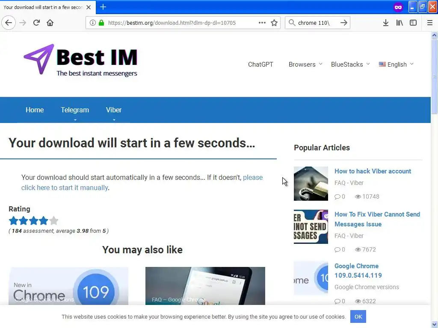Select Viber in blue navigation bar

tap(114, 110)
